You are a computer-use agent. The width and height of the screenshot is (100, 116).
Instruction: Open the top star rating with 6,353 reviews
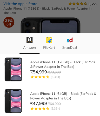pyautogui.click(x=82, y=4)
